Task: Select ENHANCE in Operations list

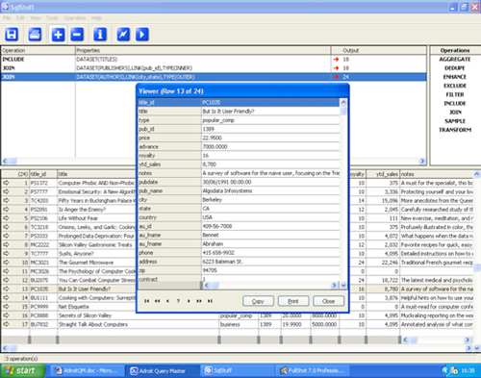Action: tap(455, 77)
